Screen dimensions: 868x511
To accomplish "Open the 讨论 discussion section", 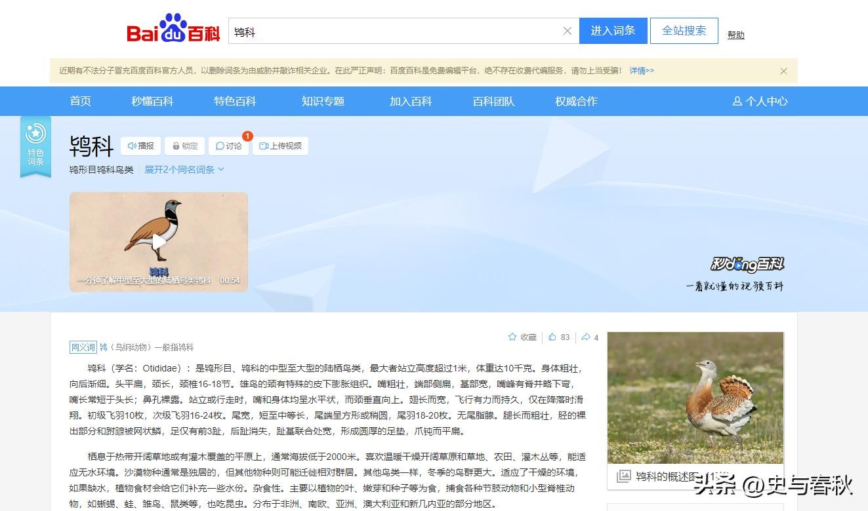I will click(x=229, y=146).
